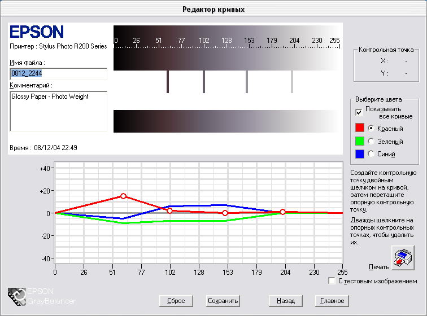Toggle the Показывать все кривые checkbox
The image size is (427, 316).
pyautogui.click(x=359, y=112)
